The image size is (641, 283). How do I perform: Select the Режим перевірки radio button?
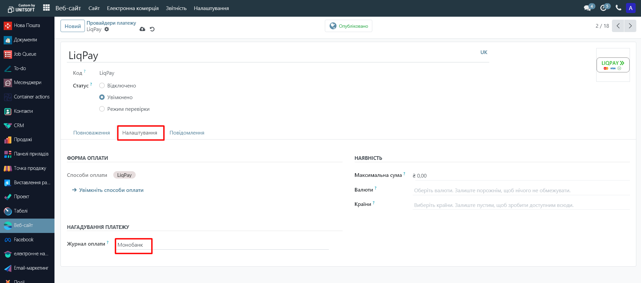click(x=102, y=109)
